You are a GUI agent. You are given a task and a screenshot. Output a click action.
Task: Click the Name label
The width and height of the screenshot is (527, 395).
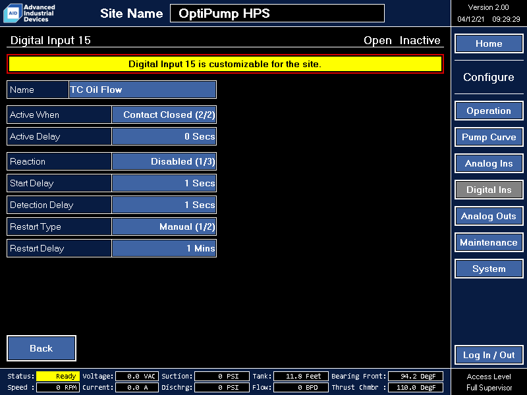38,90
